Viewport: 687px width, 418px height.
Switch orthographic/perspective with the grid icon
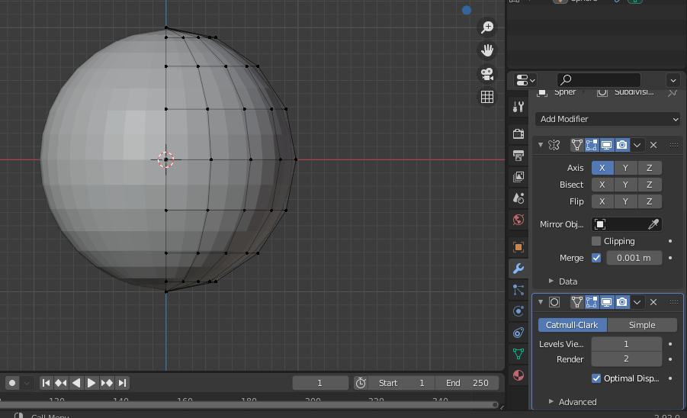coord(486,97)
